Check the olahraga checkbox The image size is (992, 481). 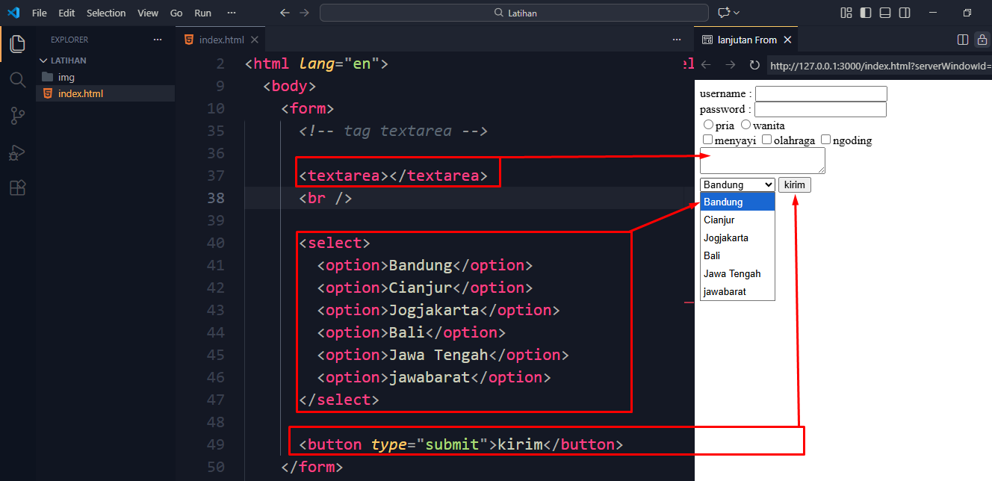tap(766, 140)
